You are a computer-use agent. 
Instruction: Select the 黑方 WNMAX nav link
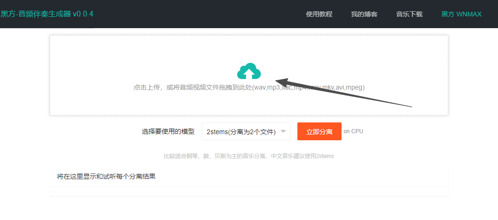[461, 14]
